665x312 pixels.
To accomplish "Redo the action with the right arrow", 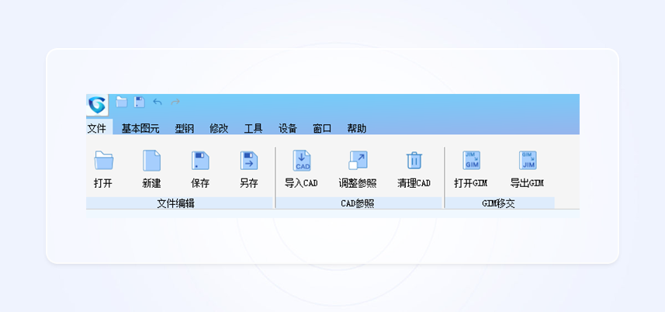I will point(175,102).
